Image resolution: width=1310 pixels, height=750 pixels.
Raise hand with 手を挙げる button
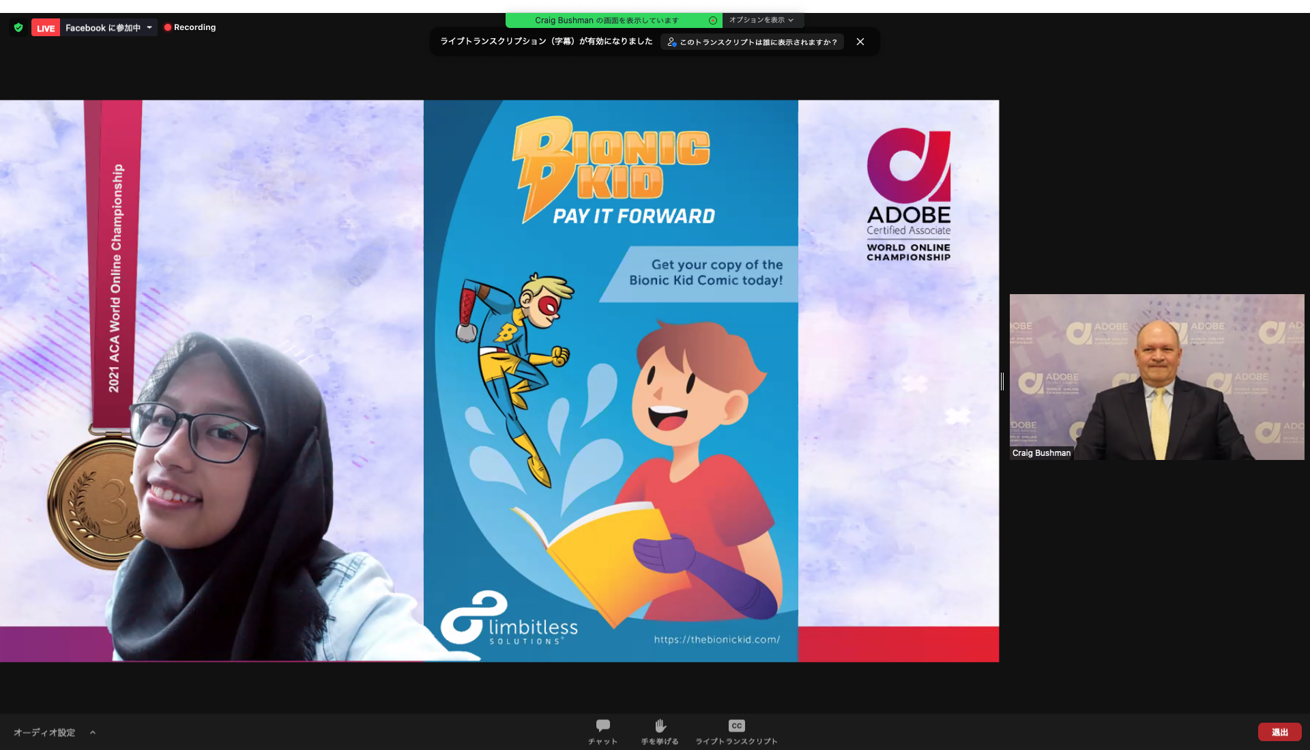pos(660,732)
